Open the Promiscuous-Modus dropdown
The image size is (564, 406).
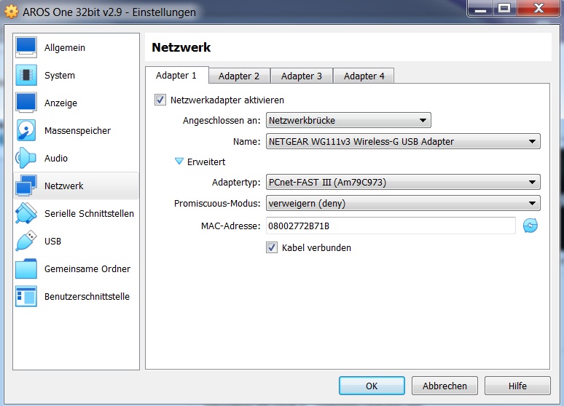coord(403,204)
